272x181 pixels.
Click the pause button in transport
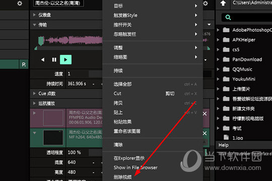54,60
